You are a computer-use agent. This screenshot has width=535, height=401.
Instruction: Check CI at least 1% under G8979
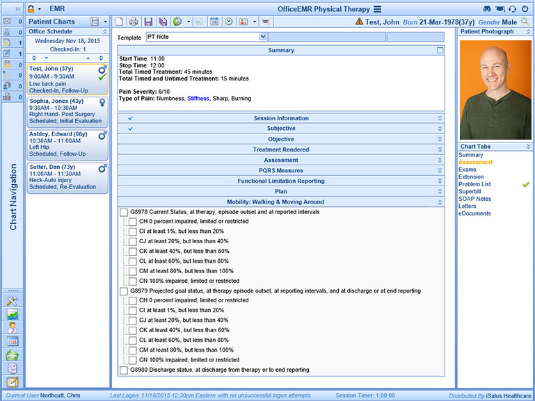tap(133, 311)
